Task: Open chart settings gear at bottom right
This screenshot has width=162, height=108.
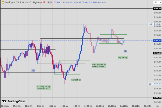Action: coord(157,106)
